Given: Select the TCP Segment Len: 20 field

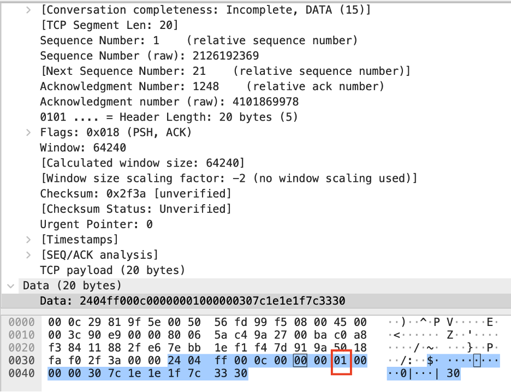Looking at the screenshot, I should [x=109, y=25].
